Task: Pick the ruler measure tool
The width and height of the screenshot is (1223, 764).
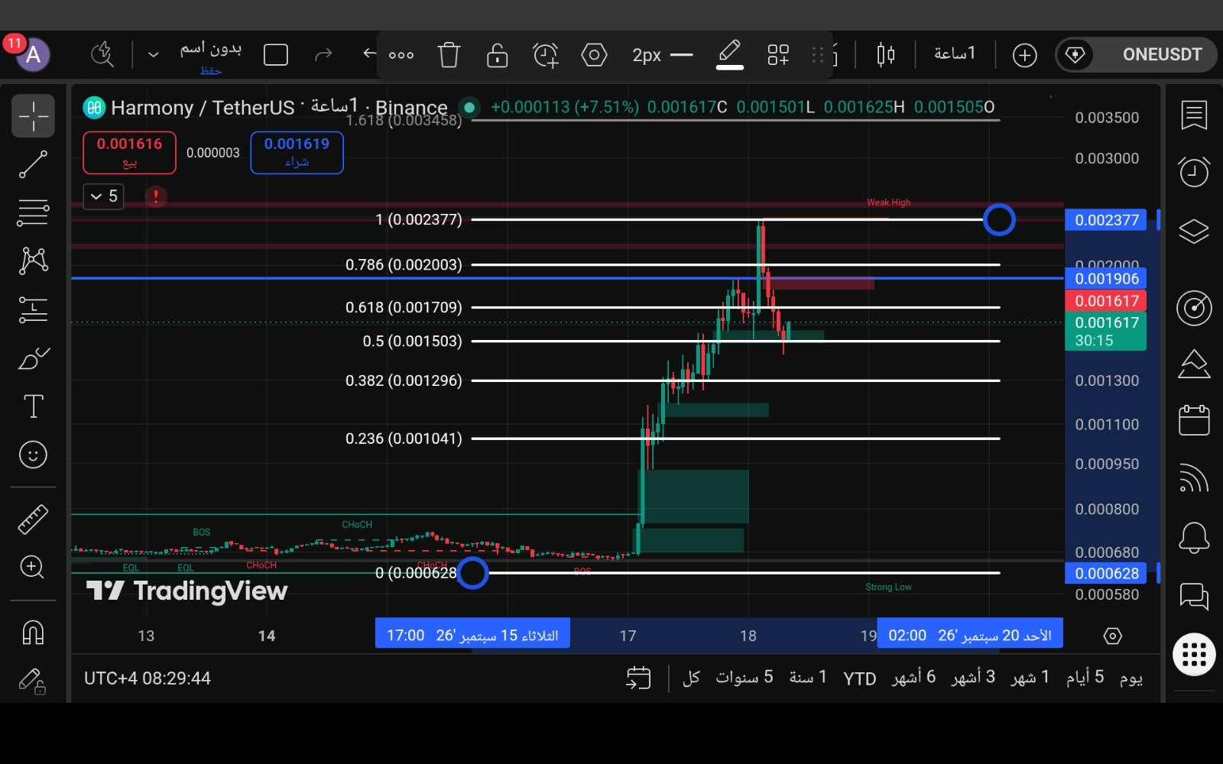Action: (33, 519)
